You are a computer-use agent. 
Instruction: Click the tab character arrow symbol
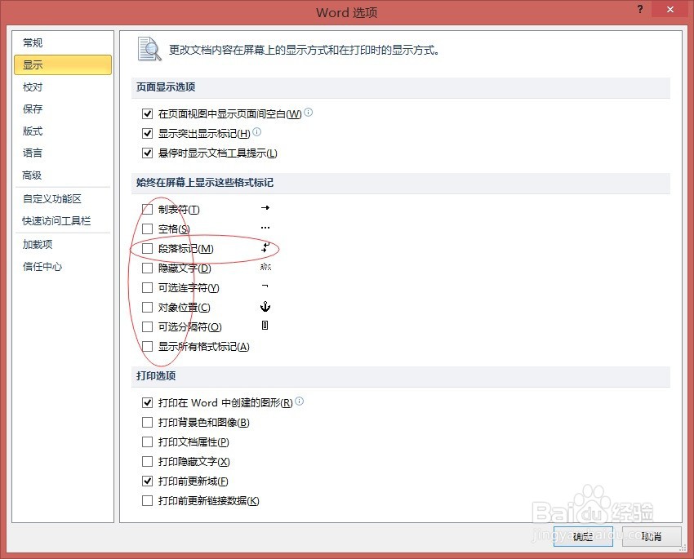pyautogui.click(x=265, y=207)
